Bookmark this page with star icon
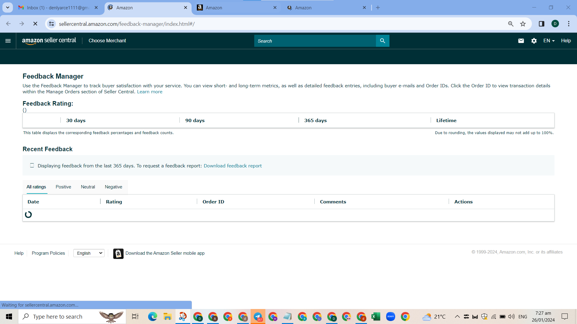This screenshot has height=324, width=577. tap(523, 24)
